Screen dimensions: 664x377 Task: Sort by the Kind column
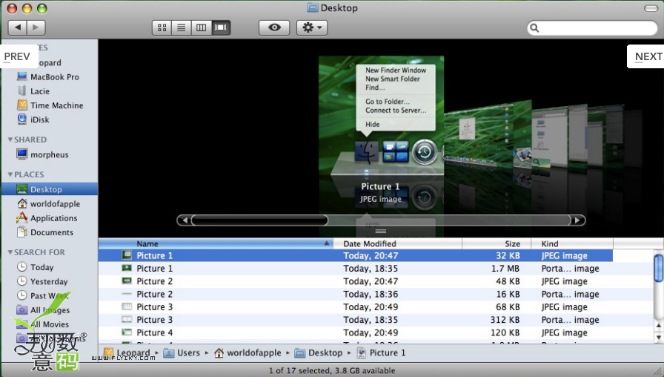572,243
